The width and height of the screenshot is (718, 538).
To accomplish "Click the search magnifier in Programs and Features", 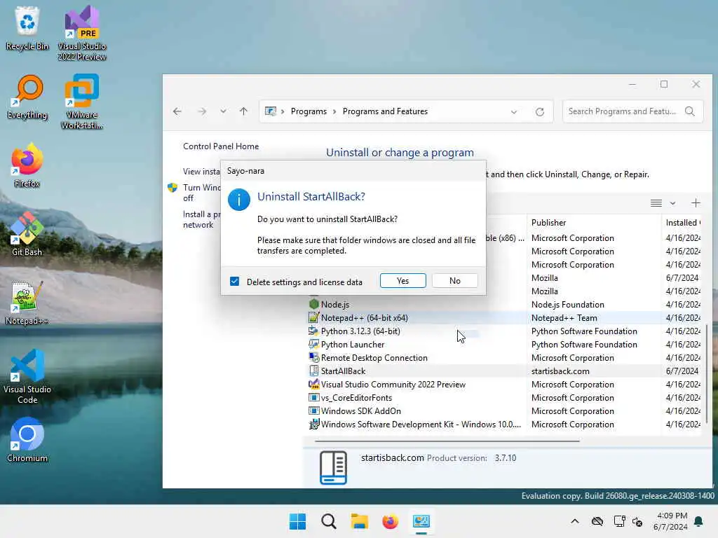I will tap(690, 111).
